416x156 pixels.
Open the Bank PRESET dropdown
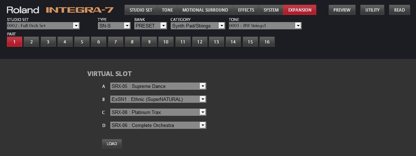(x=150, y=26)
